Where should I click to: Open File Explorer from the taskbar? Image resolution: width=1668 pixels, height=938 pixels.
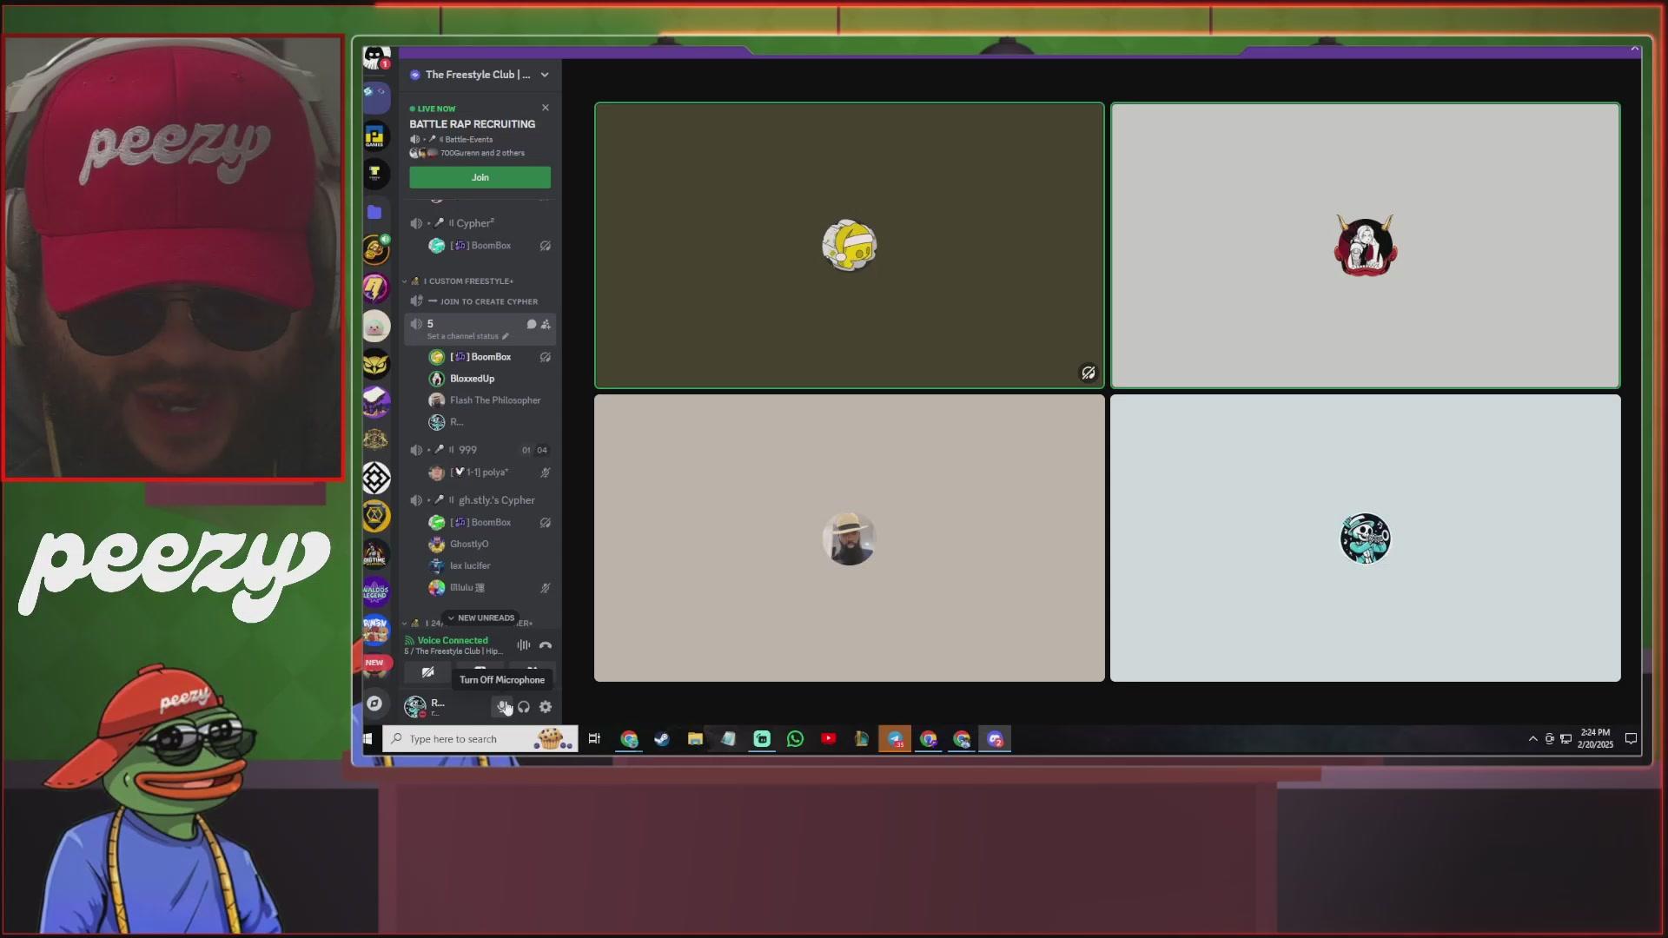coord(695,739)
